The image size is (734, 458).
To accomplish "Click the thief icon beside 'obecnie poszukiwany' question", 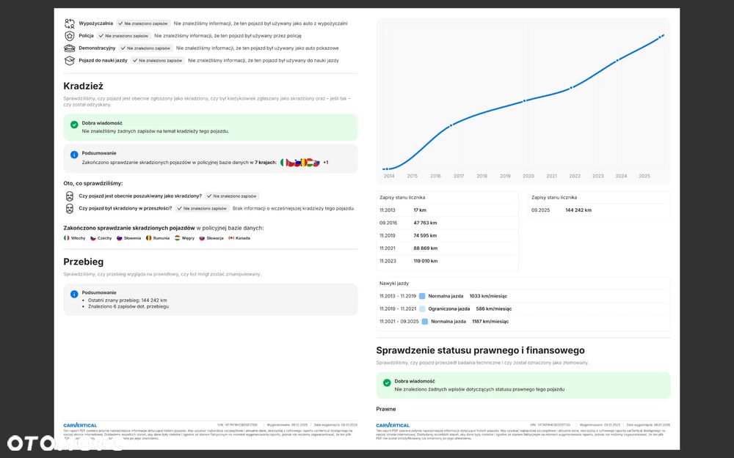I will click(70, 196).
